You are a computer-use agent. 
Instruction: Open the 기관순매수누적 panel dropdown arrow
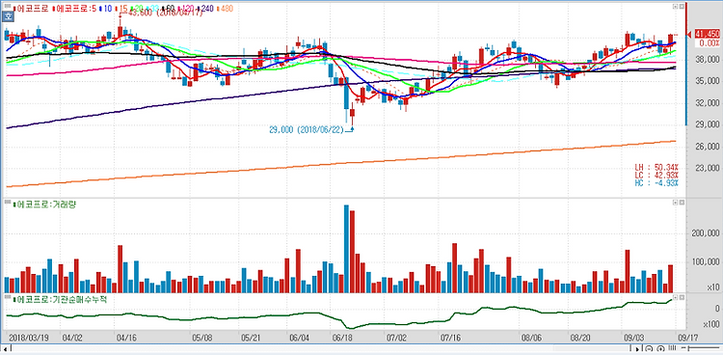click(x=676, y=298)
